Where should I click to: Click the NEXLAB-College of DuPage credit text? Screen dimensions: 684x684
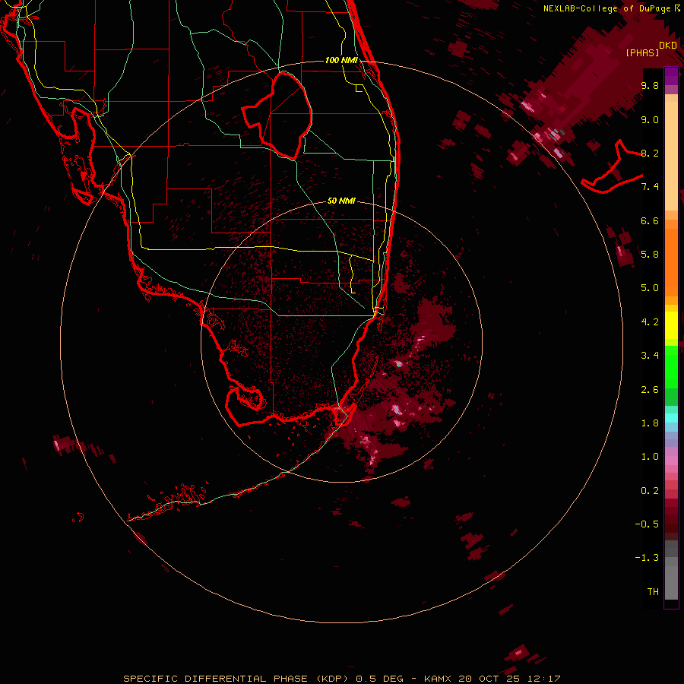(x=607, y=8)
